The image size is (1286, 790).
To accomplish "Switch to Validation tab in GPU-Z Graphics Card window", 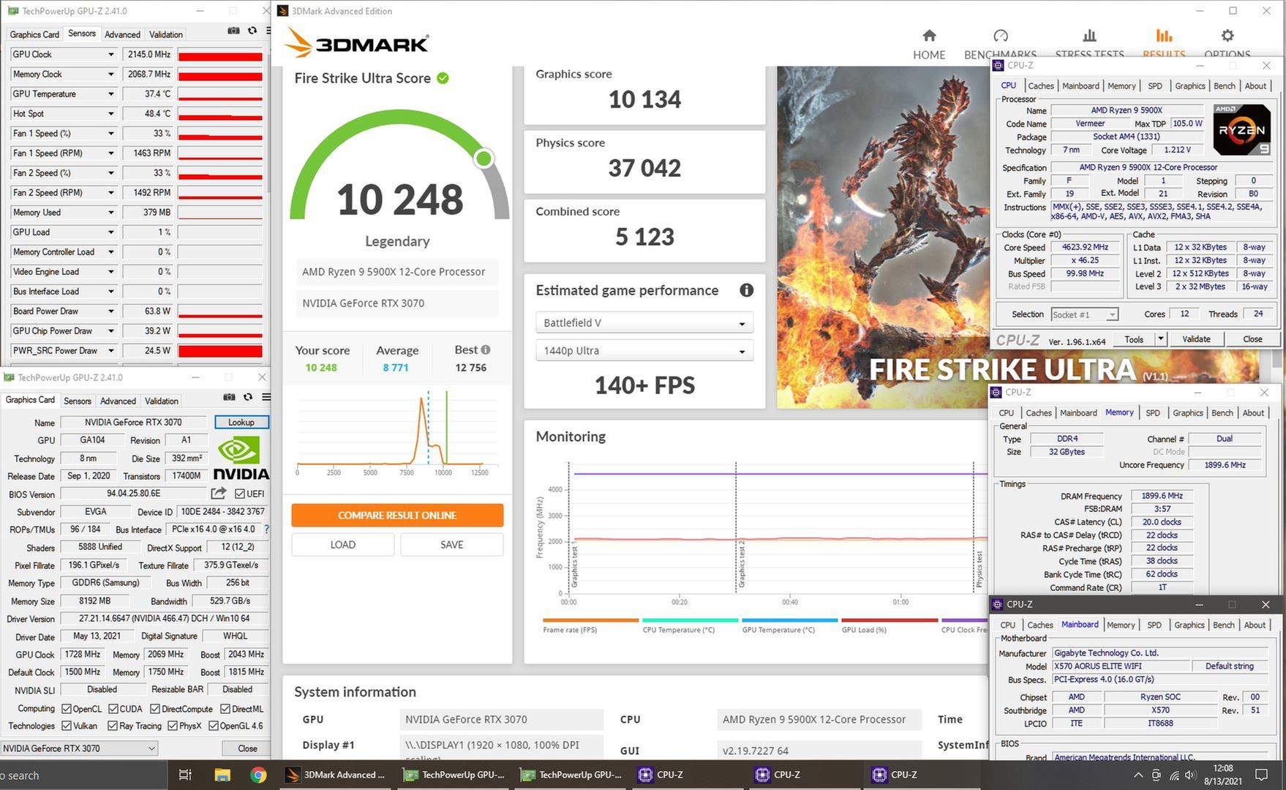I will pos(162,401).
